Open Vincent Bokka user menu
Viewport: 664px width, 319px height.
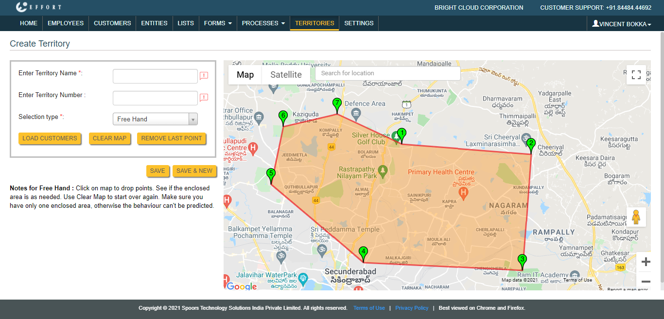(x=622, y=24)
